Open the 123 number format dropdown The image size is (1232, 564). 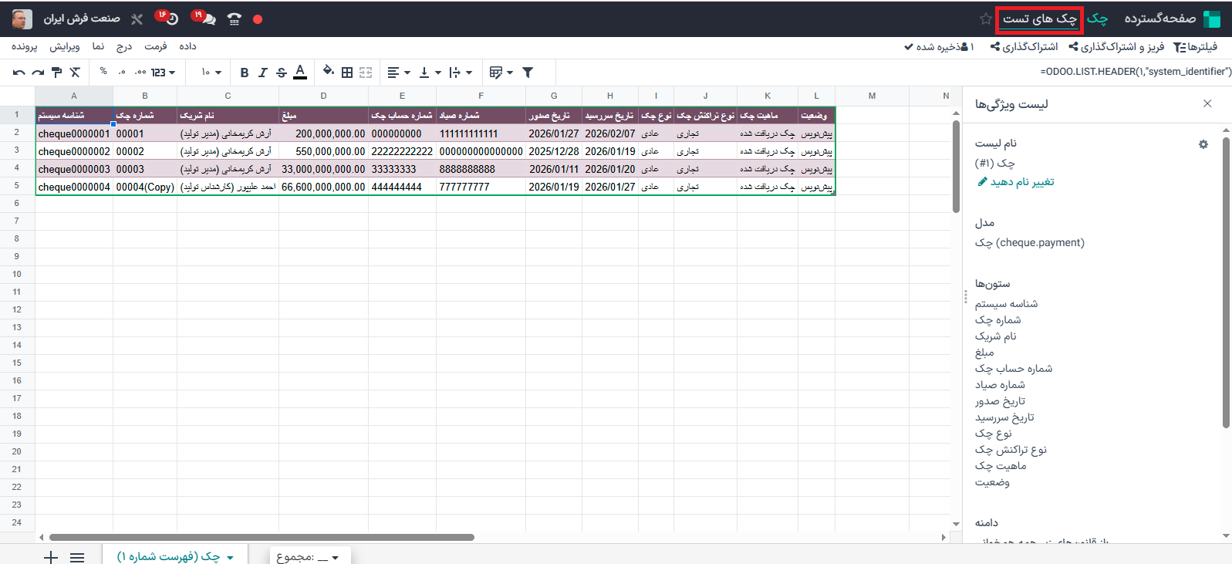click(x=162, y=73)
